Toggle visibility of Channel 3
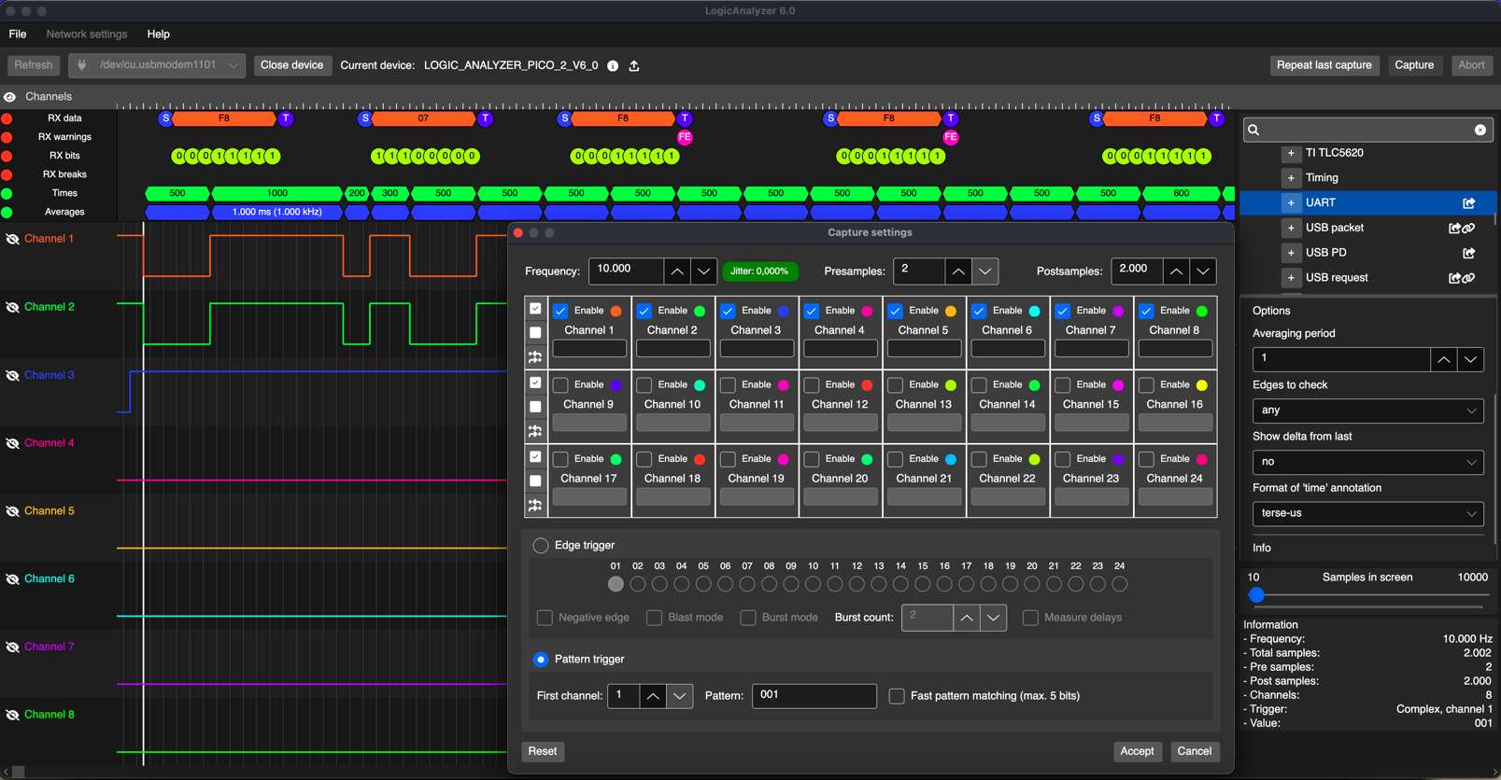The width and height of the screenshot is (1501, 780). pyautogui.click(x=12, y=375)
